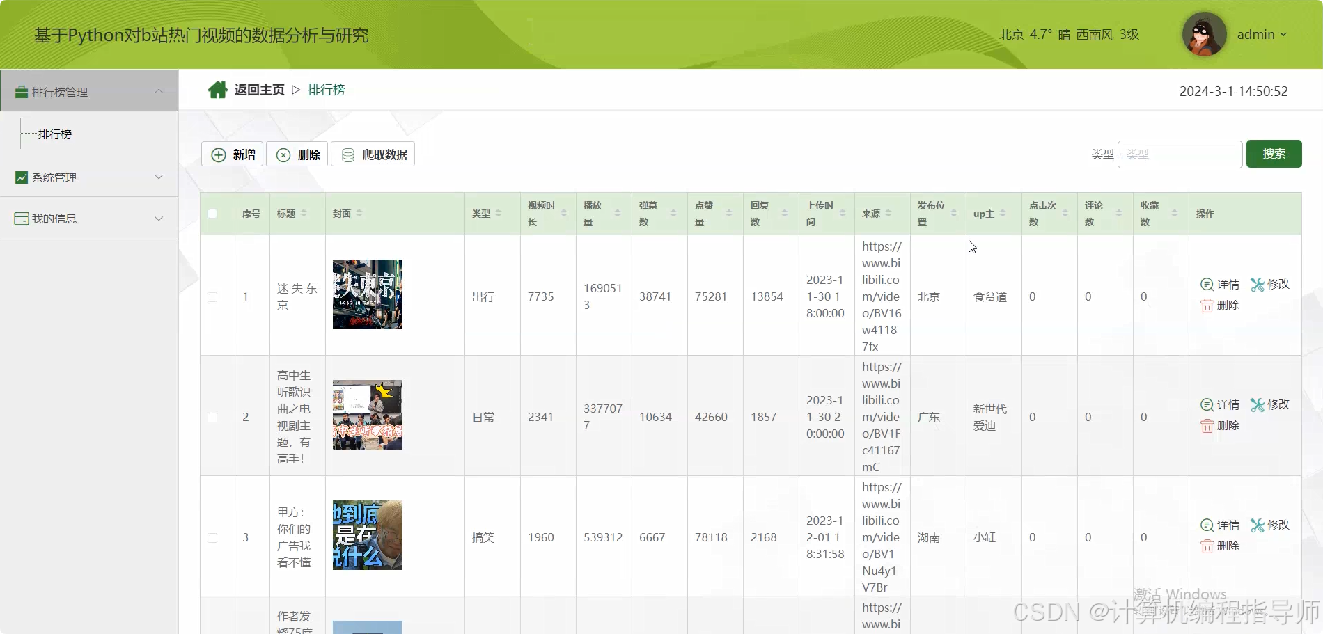This screenshot has width=1323, height=634.
Task: Click the briefcase icon of 排行榜管理
Action: pos(22,92)
